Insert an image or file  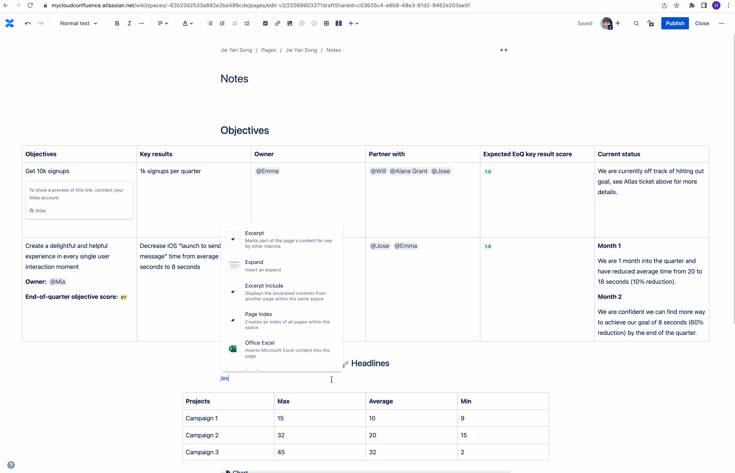coord(290,23)
